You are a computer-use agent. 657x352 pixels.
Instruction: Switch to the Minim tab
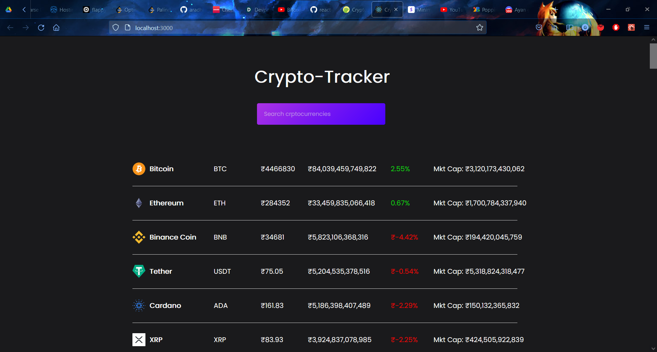pyautogui.click(x=420, y=10)
